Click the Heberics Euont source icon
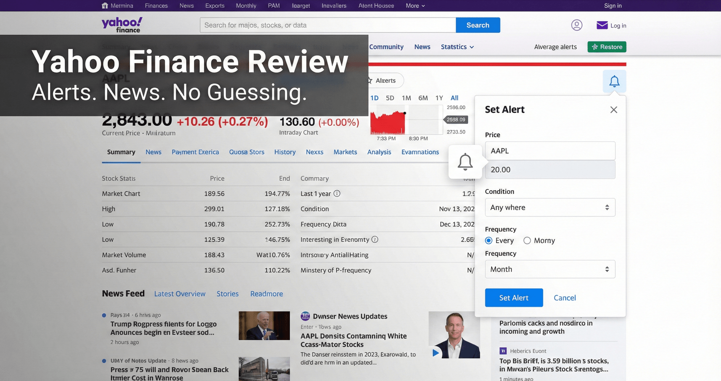This screenshot has width=721, height=381. (x=503, y=351)
